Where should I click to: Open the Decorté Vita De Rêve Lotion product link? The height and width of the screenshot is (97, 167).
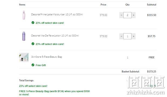pos(55,36)
